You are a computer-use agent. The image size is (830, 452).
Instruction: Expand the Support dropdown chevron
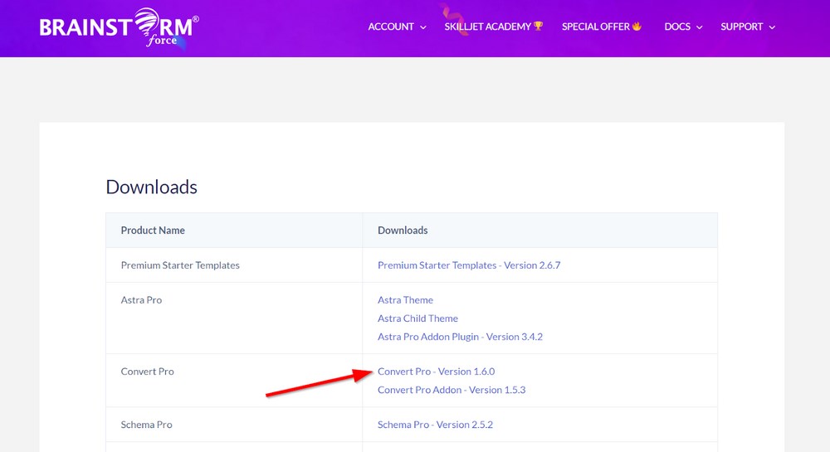pyautogui.click(x=772, y=27)
